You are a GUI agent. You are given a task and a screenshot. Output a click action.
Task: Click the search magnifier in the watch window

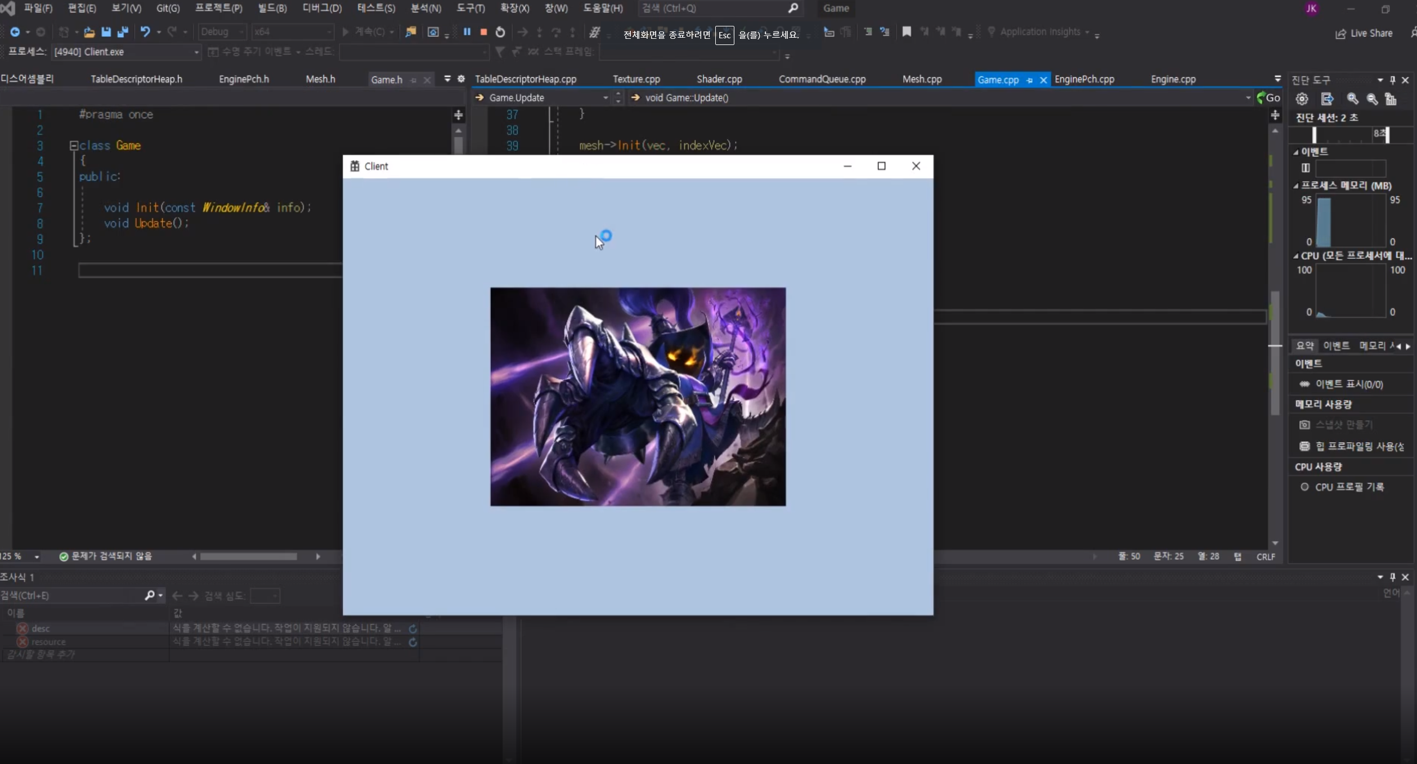click(x=150, y=595)
